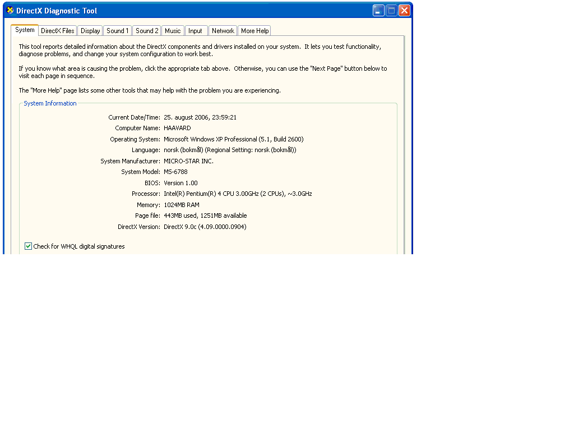Click the Page file label
The width and height of the screenshot is (574, 431).
[x=147, y=215]
